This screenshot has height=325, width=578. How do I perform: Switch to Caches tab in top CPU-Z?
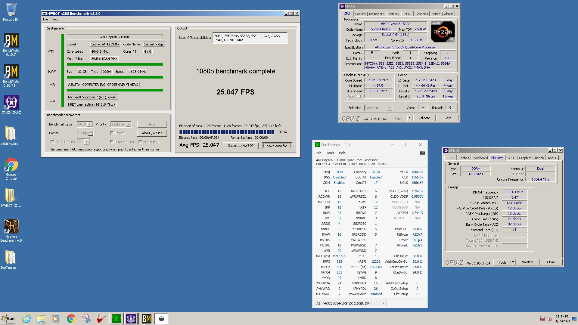click(360, 14)
